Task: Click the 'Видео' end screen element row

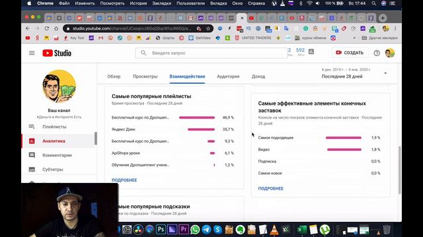Action: click(319, 149)
